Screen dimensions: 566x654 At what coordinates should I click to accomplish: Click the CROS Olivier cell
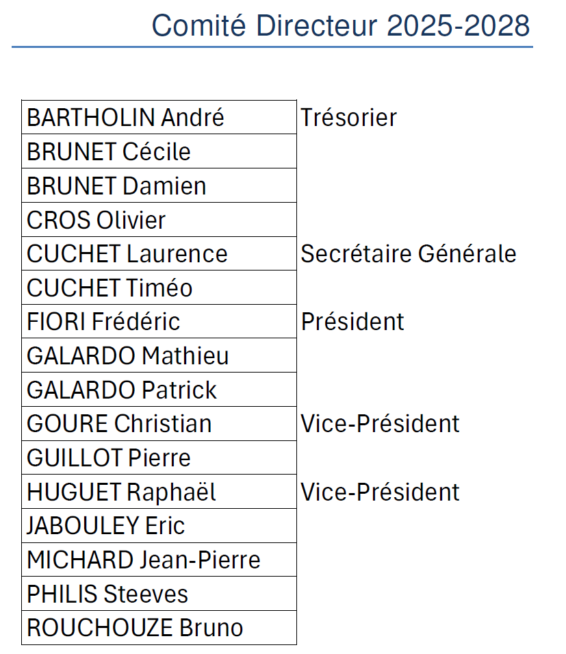click(x=159, y=219)
